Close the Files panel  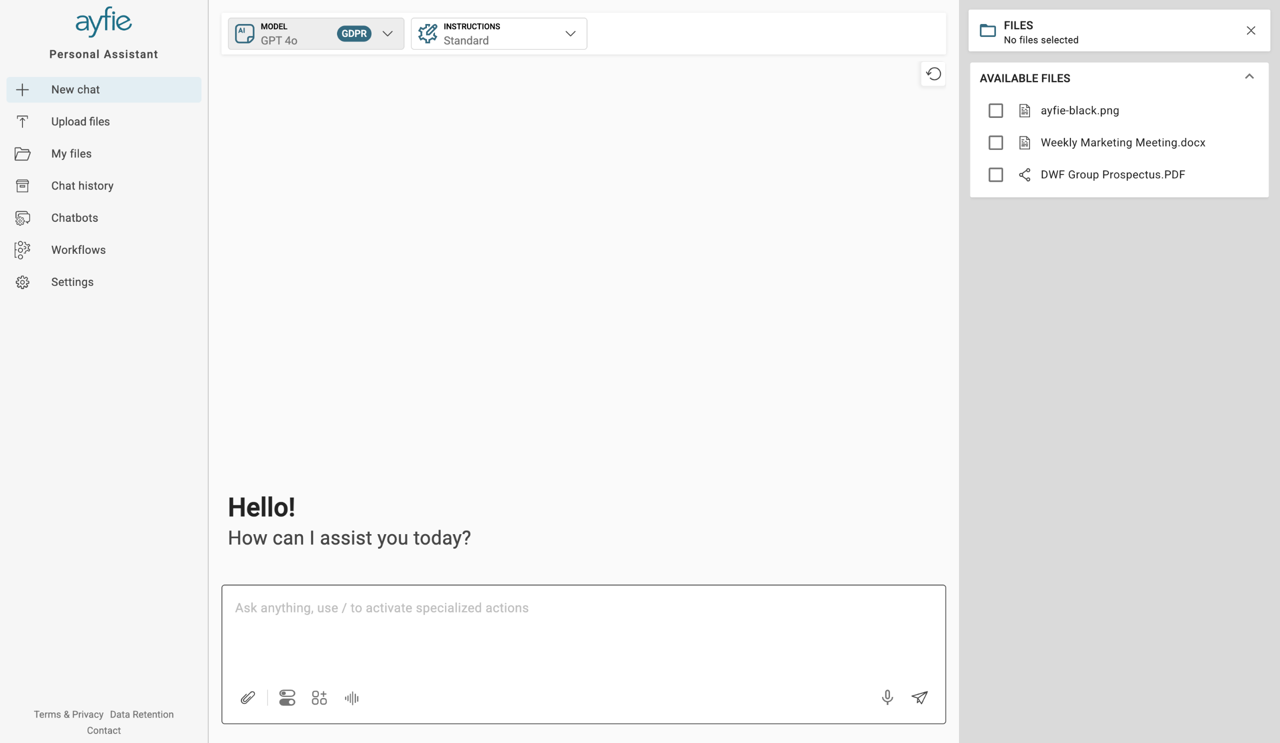coord(1250,31)
